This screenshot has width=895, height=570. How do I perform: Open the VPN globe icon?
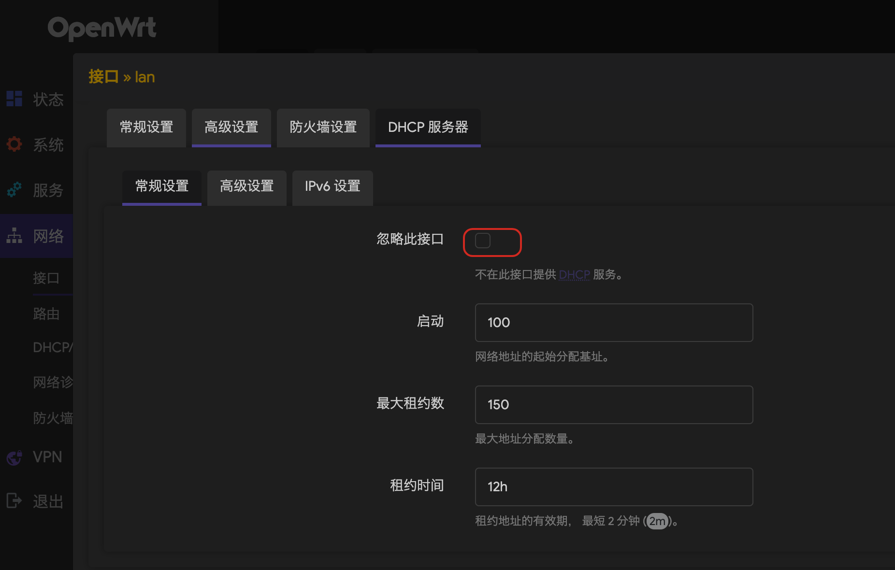[14, 457]
